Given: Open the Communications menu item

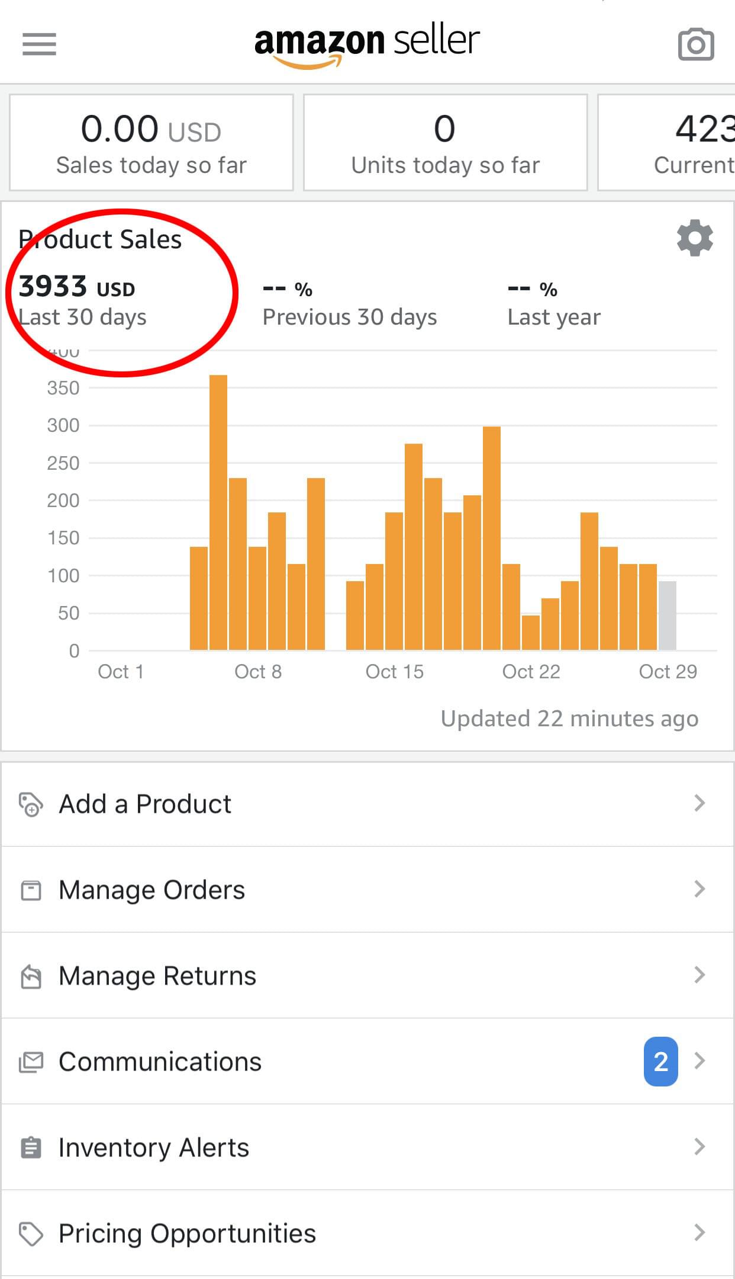Looking at the screenshot, I should click(x=160, y=1062).
